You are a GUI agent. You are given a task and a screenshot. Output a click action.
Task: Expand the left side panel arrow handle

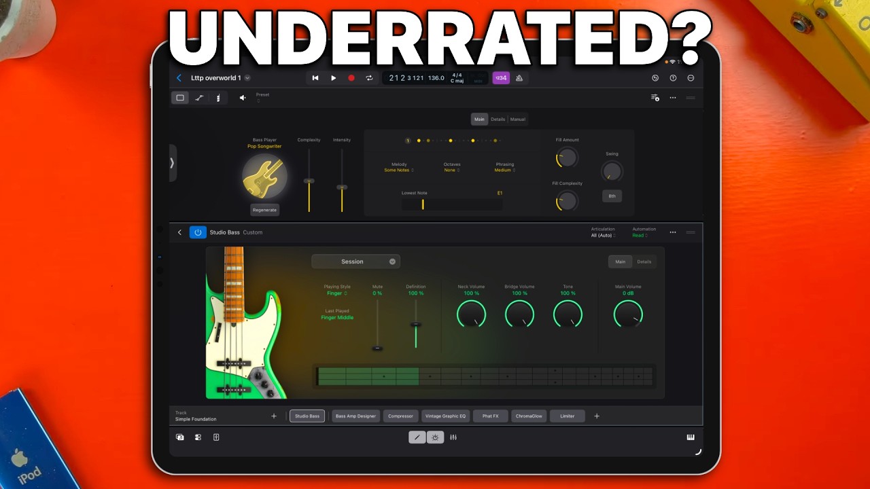173,163
